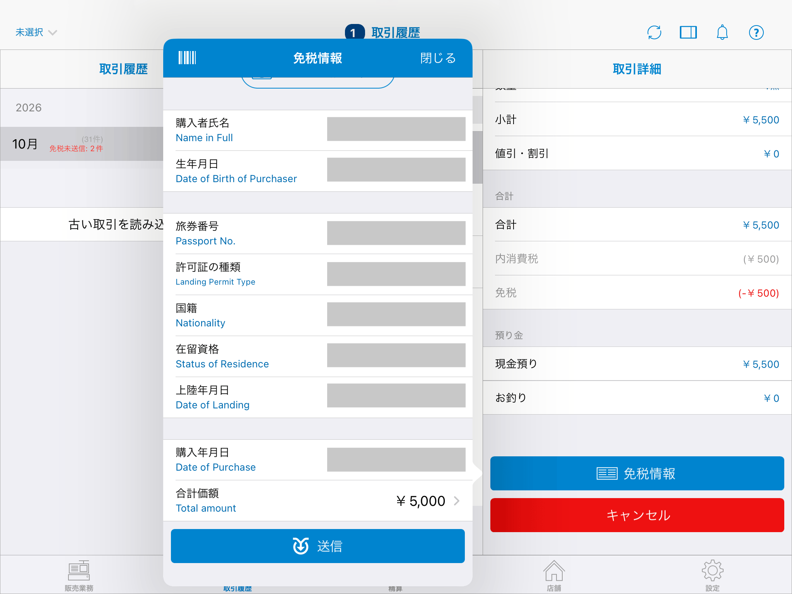Screen dimensions: 792x594
Task: Click the 小計 ¥5,500 row
Action: click(x=637, y=119)
